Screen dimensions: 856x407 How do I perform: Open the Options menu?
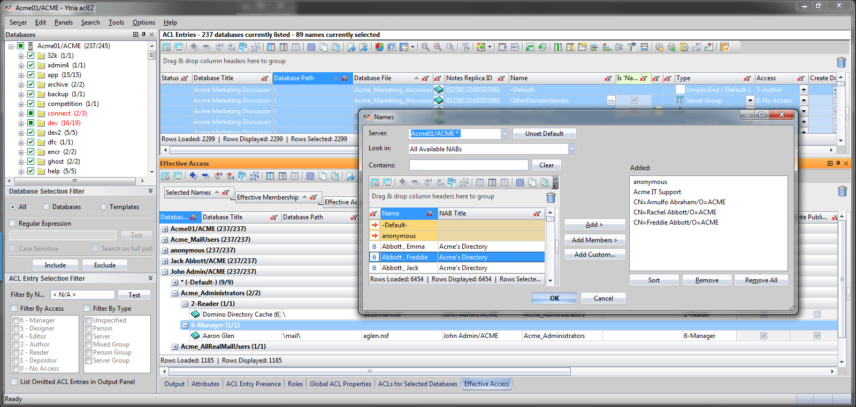[144, 22]
